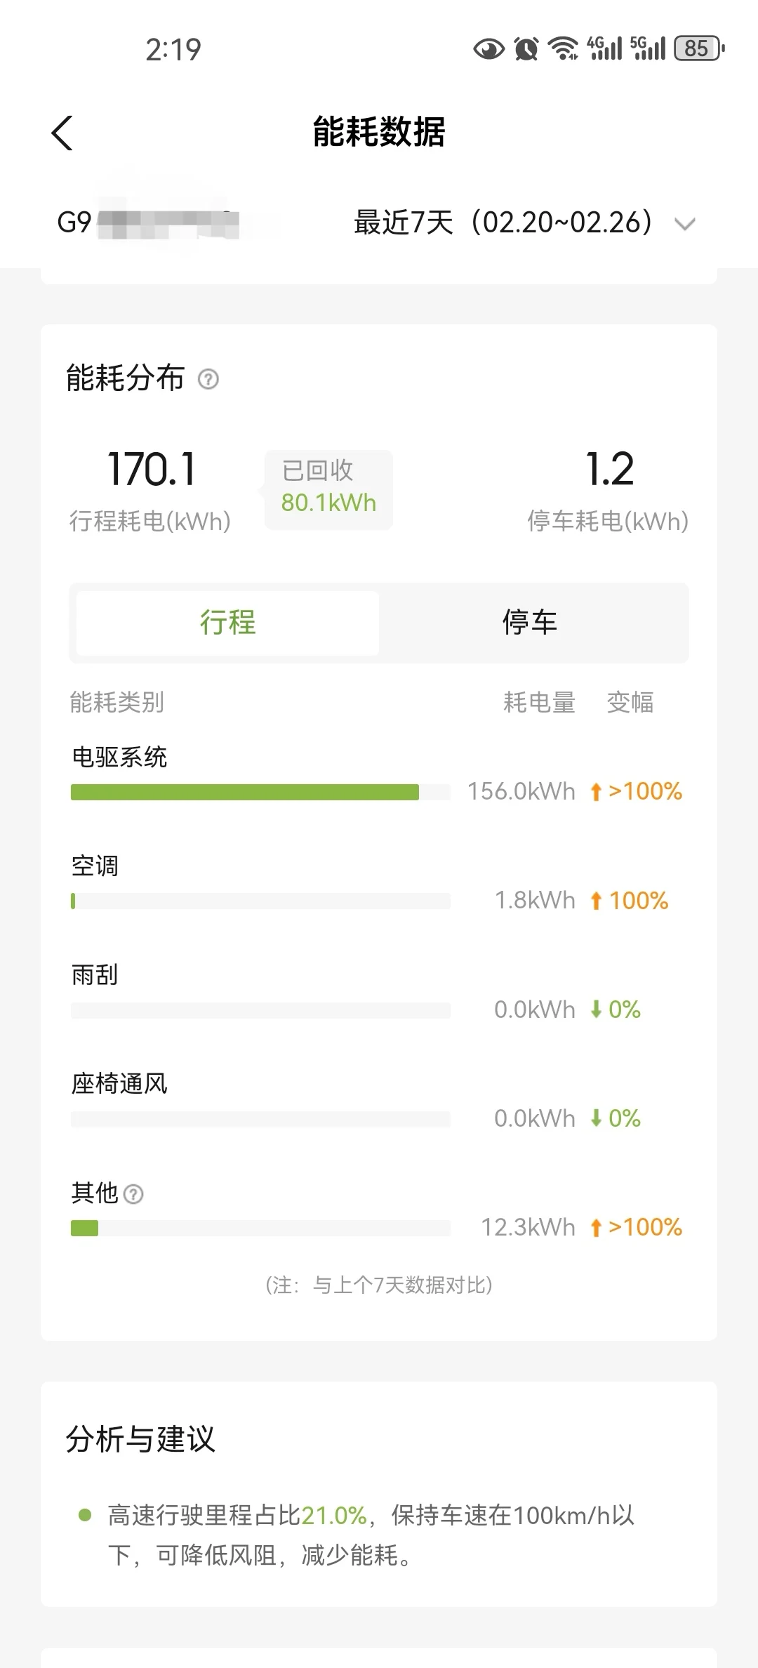Expand the date range dropdown chevron

(x=684, y=224)
